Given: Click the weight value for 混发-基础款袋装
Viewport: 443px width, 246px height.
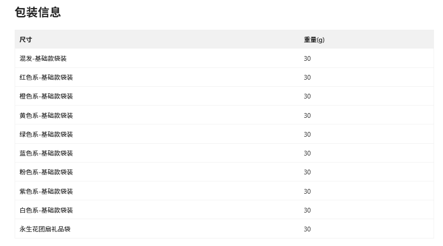Looking at the screenshot, I should [x=307, y=58].
